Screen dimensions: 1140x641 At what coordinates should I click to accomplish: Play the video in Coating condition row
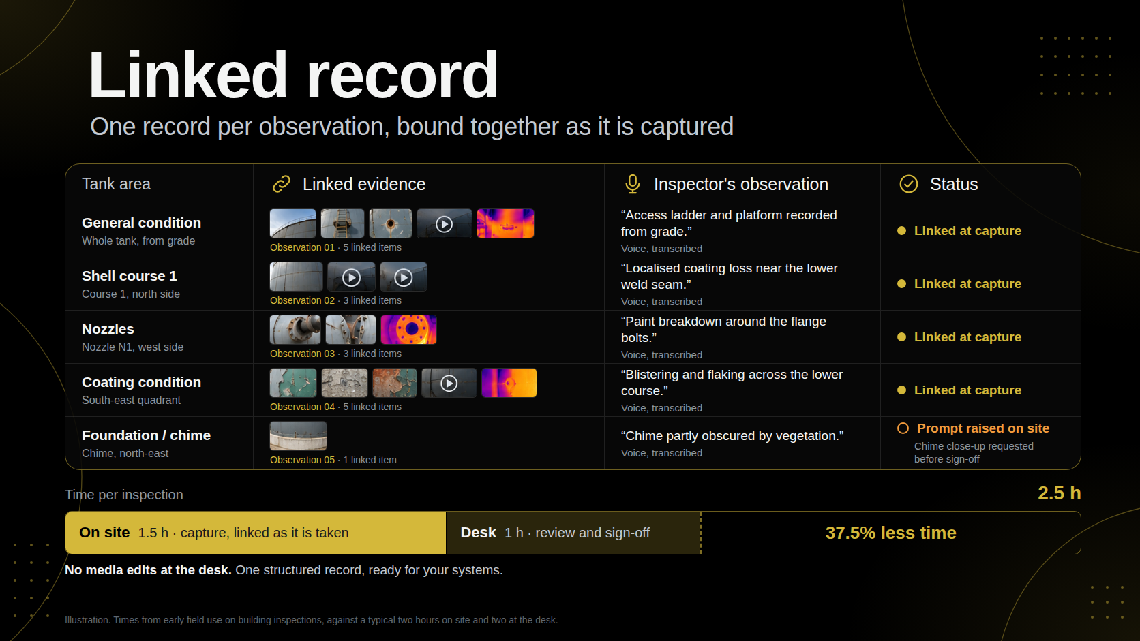(x=449, y=383)
